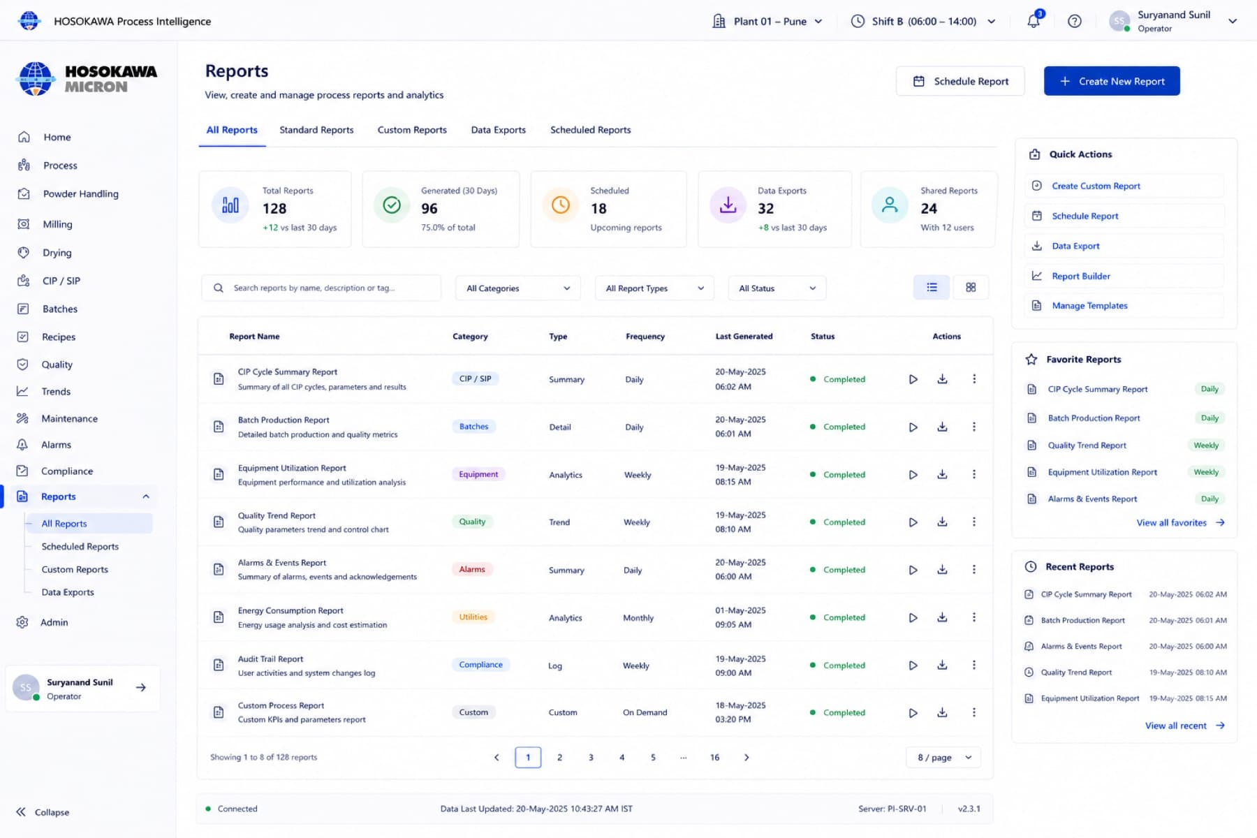Run the CIP Cycle Summary Report
This screenshot has height=838, width=1257.
coord(913,379)
